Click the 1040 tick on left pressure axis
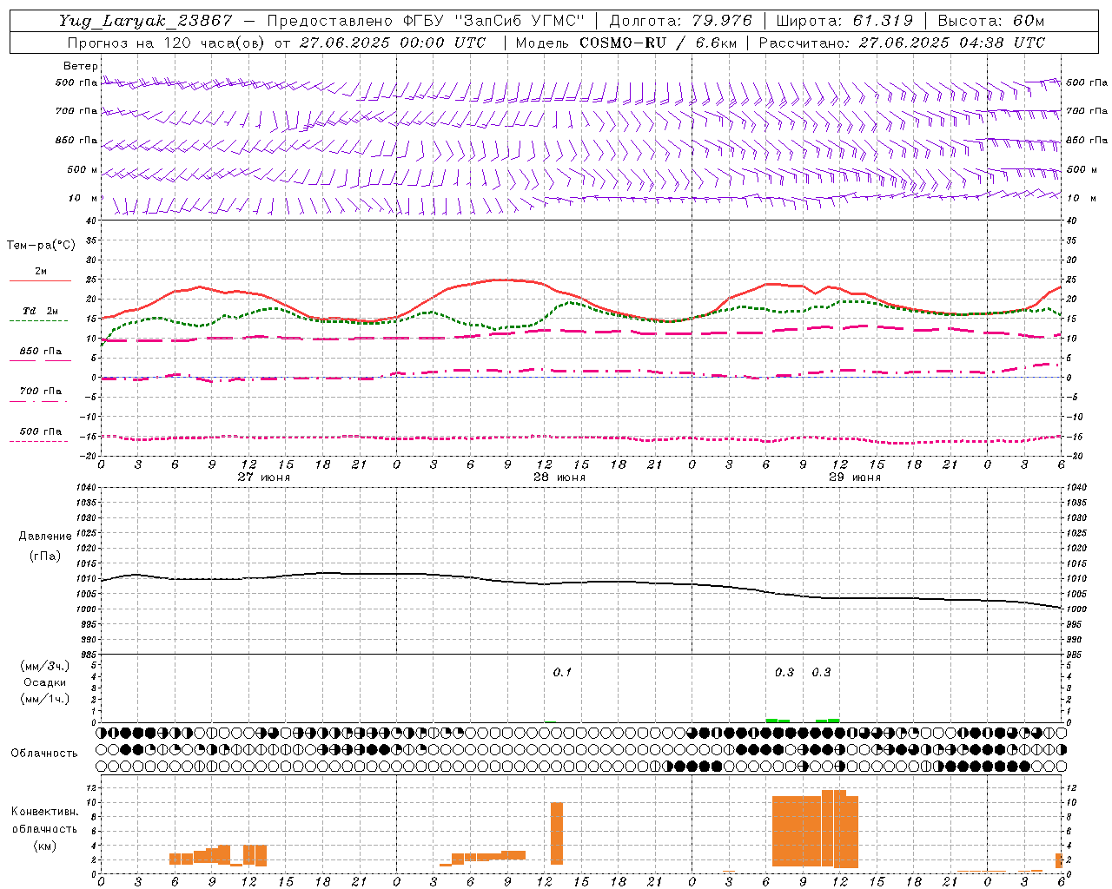Image resolution: width=1112 pixels, height=889 pixels. click(86, 488)
